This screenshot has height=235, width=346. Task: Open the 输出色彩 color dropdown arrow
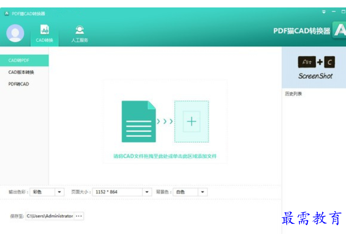(x=59, y=192)
